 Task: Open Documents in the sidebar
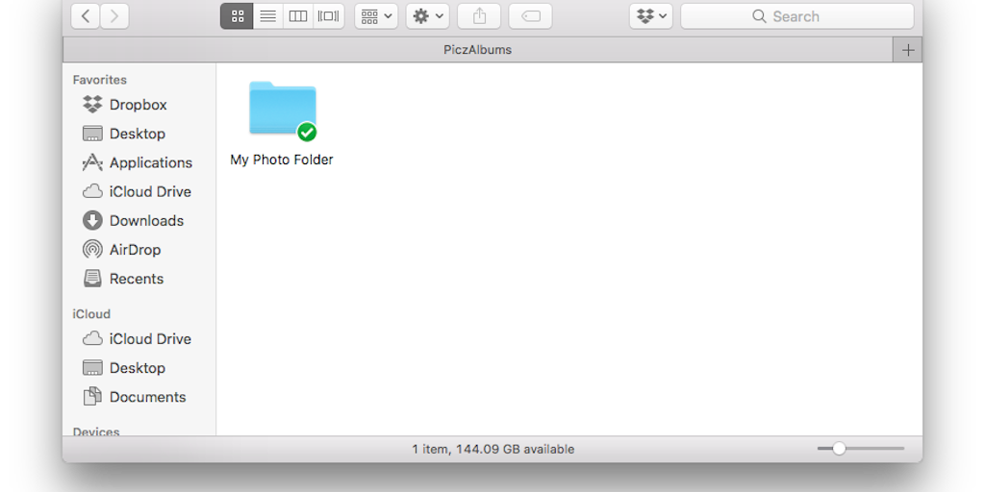[x=147, y=397]
